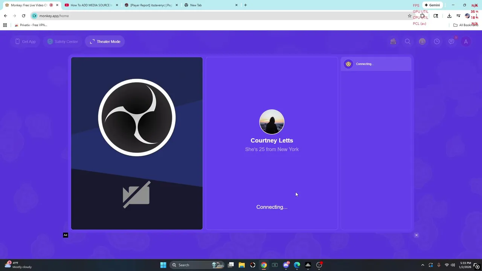Screen dimensions: 482x271
Task: Click the 'Connecting...' chat panel header
Action: pyautogui.click(x=376, y=64)
